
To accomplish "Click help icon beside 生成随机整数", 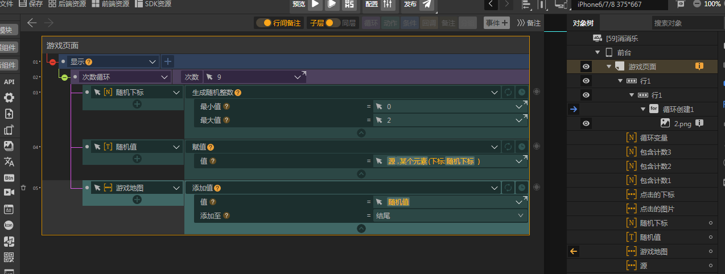I will click(x=238, y=93).
